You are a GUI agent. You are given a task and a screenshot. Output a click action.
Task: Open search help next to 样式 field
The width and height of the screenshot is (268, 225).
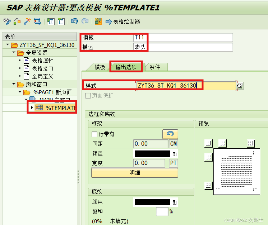coord(240,86)
